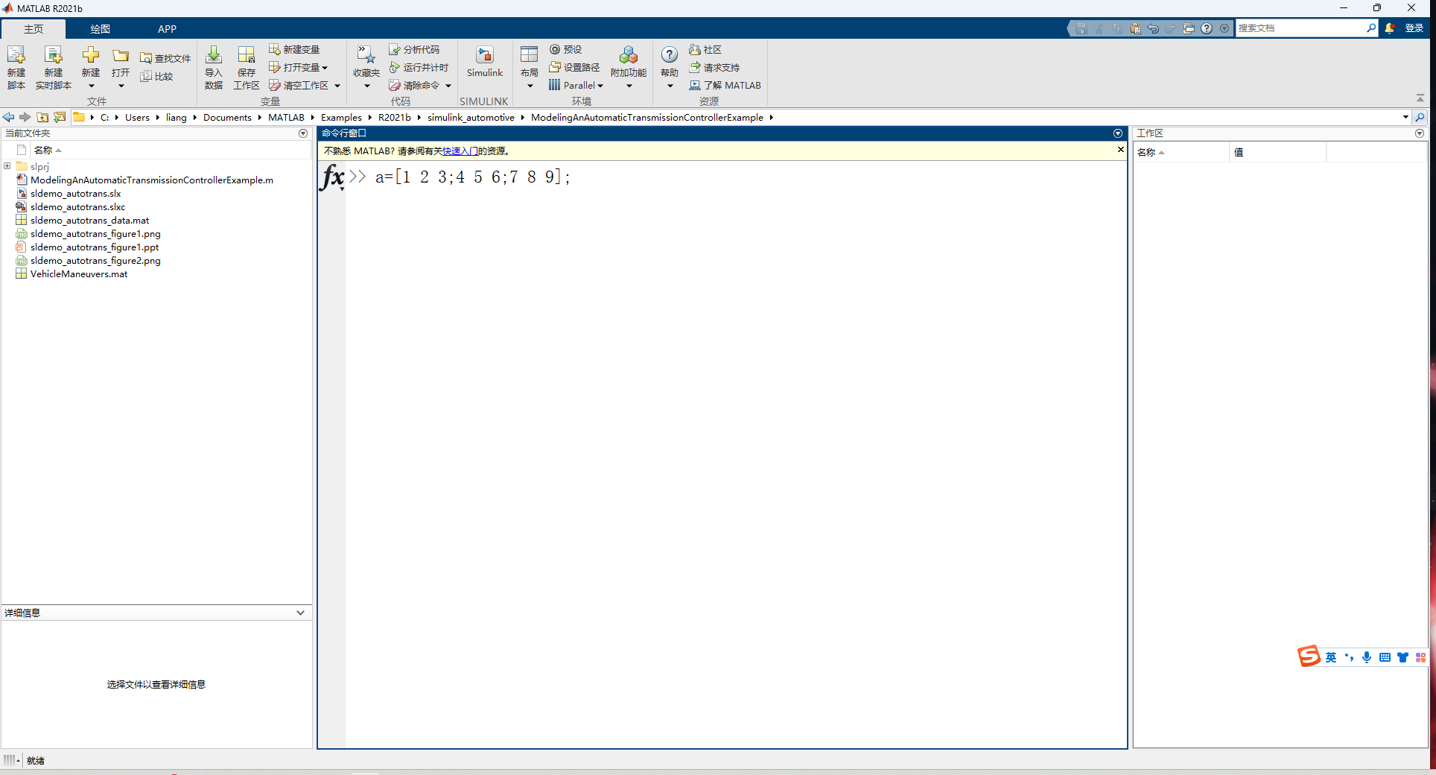Click 设置路径 (Set Path)
The image size is (1436, 775).
[574, 67]
